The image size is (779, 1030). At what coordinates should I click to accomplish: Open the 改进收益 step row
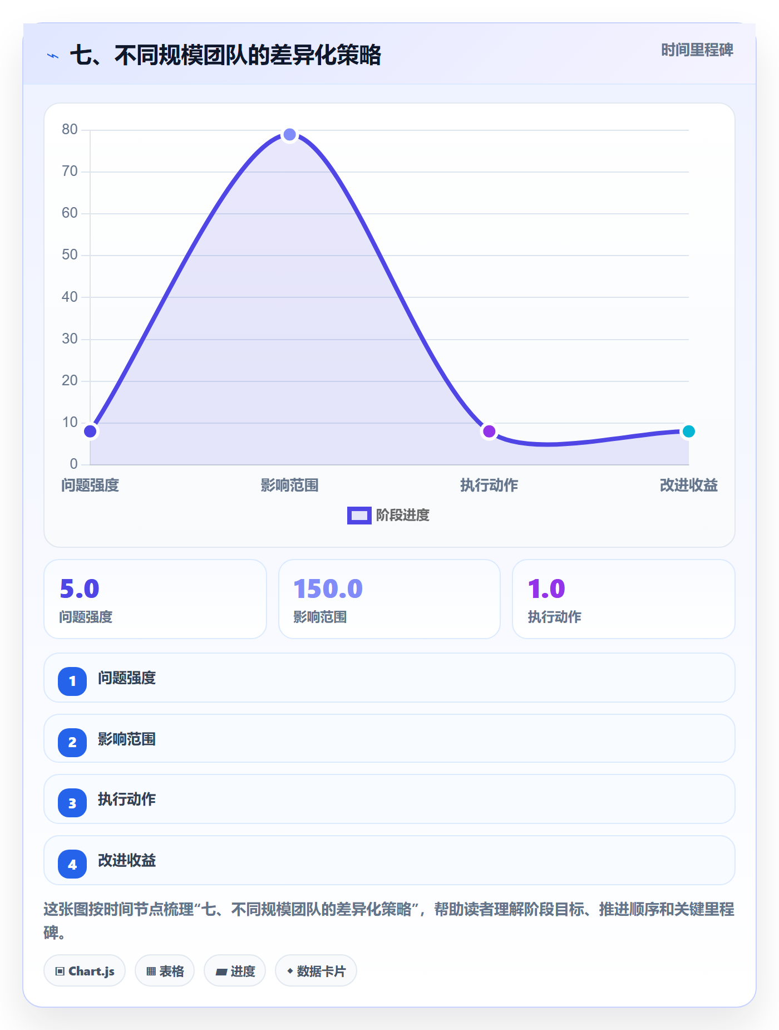389,860
